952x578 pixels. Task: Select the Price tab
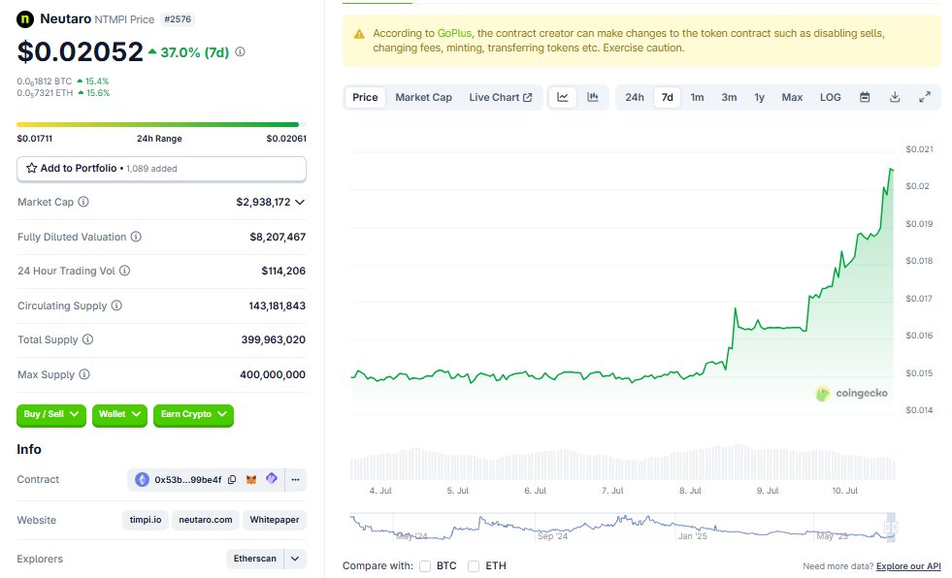(x=365, y=97)
